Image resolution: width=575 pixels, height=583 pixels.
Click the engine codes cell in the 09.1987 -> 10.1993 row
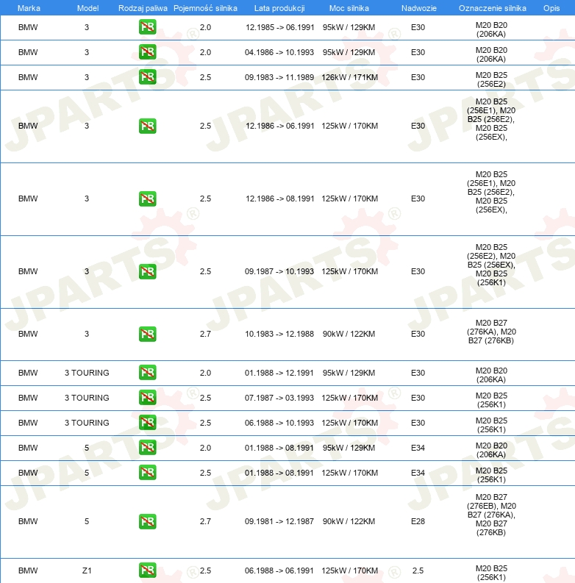coord(491,265)
